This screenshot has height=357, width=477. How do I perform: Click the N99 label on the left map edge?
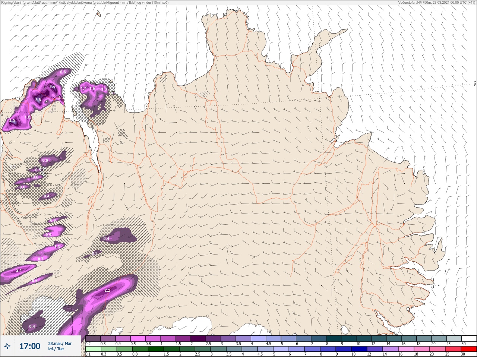pos(2,112)
